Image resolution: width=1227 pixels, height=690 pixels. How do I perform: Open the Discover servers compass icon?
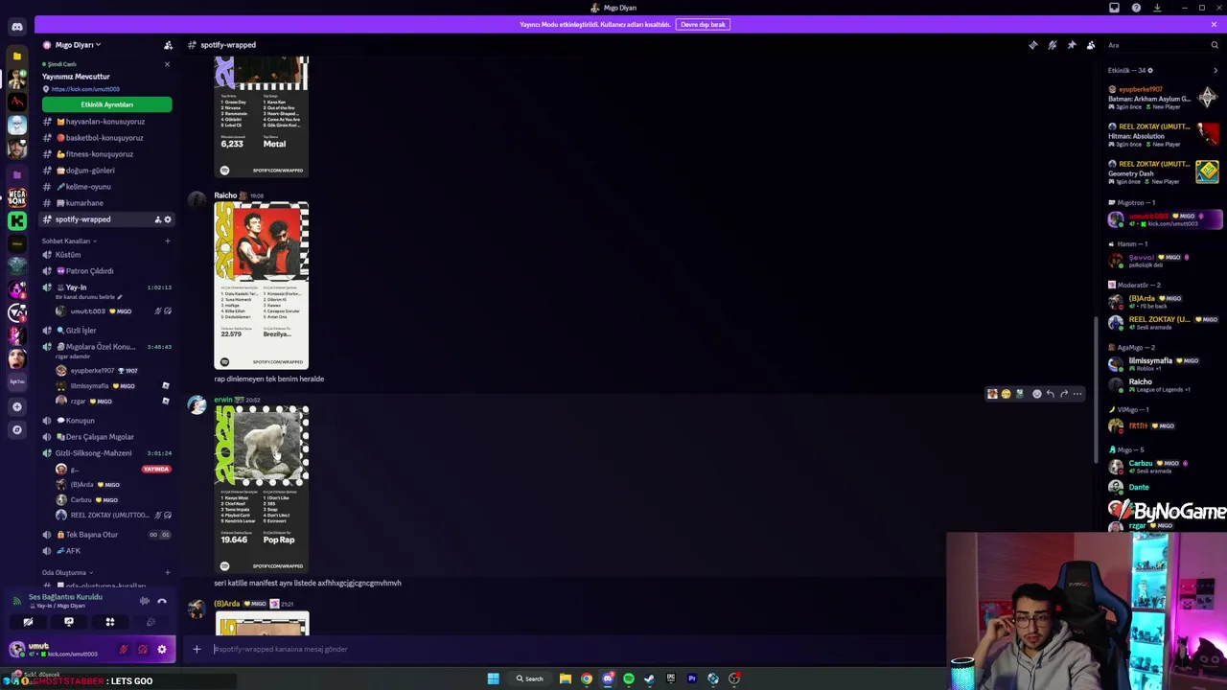17,429
